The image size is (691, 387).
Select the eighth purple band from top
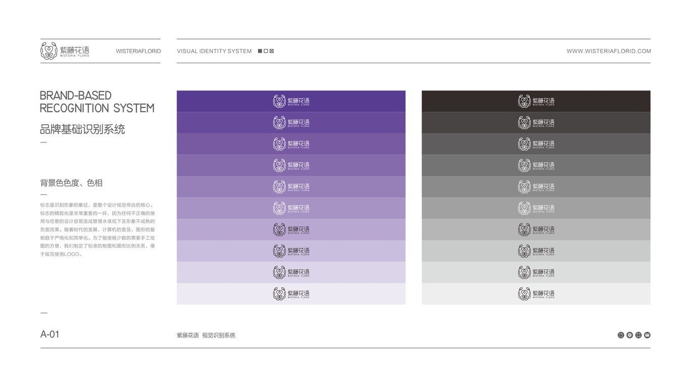(291, 251)
